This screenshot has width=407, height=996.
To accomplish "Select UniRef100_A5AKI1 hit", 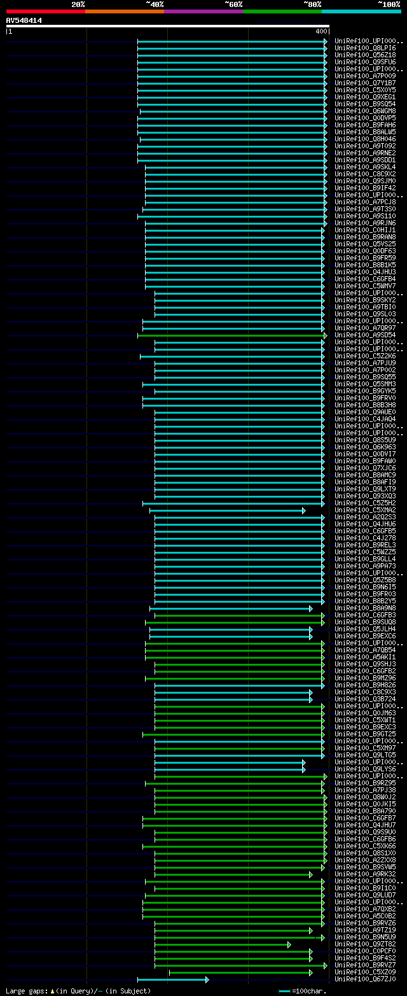I will point(365,657).
